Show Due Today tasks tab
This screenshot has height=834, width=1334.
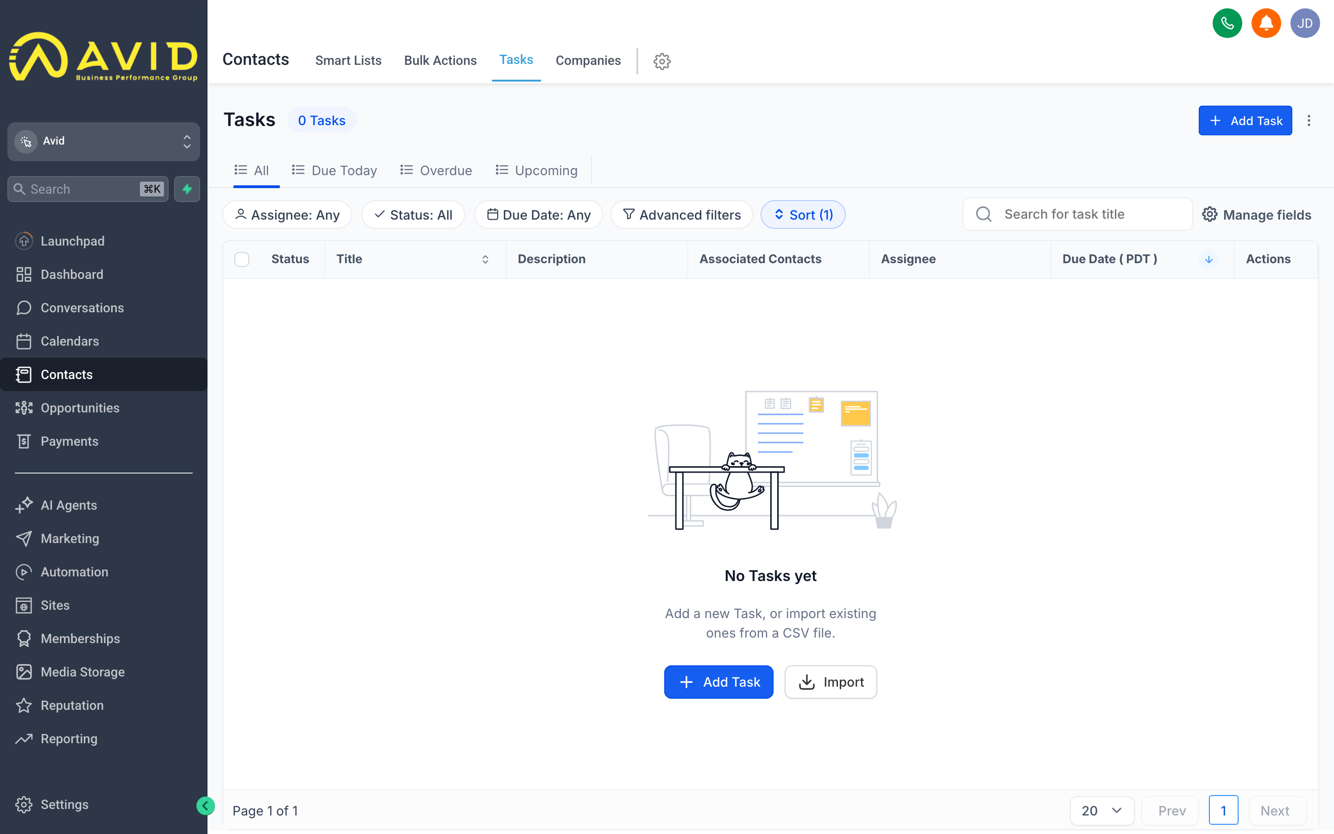334,171
